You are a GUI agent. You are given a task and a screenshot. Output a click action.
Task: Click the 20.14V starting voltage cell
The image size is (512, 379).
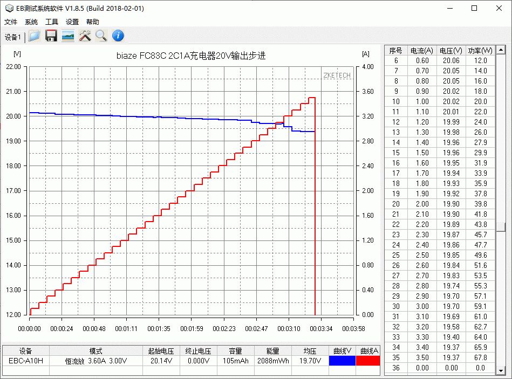click(161, 361)
